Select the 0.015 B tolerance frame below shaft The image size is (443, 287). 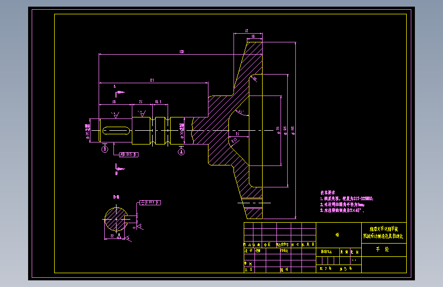[x=129, y=155]
